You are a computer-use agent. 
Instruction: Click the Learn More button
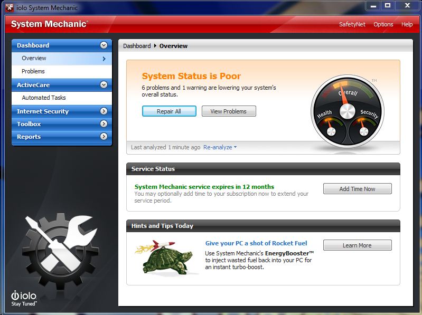point(358,245)
